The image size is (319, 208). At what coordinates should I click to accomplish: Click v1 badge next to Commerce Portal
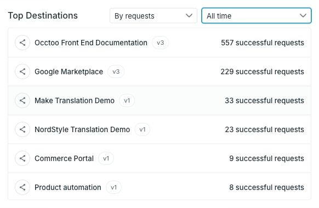[x=106, y=158]
